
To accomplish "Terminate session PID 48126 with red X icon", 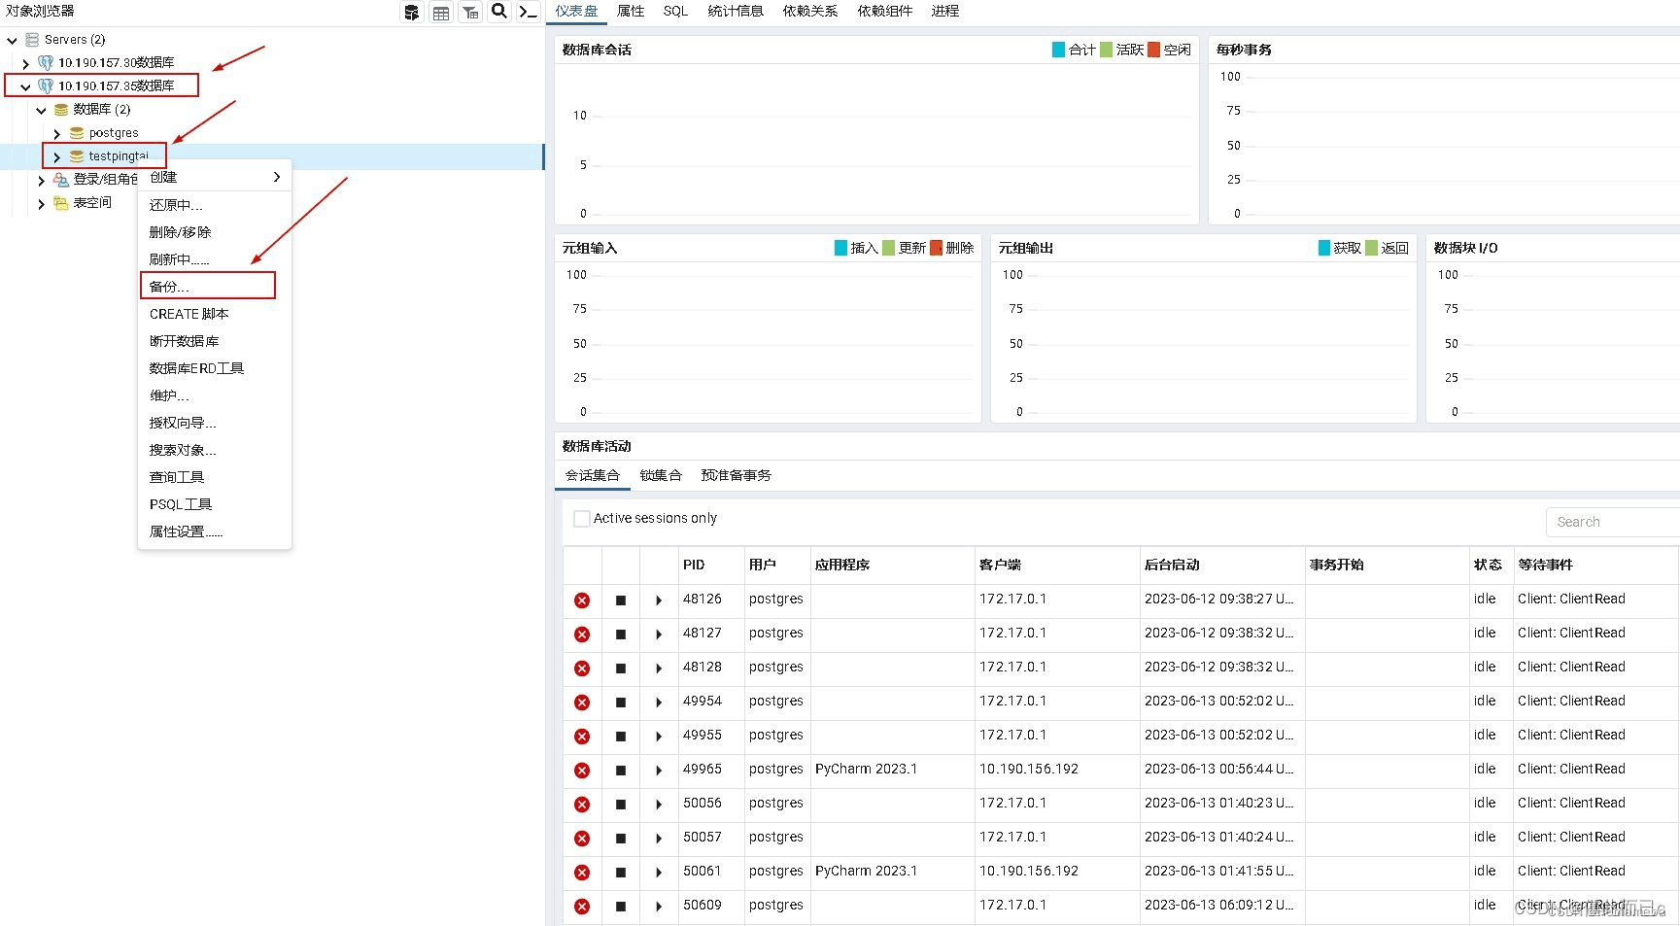I will [x=581, y=600].
